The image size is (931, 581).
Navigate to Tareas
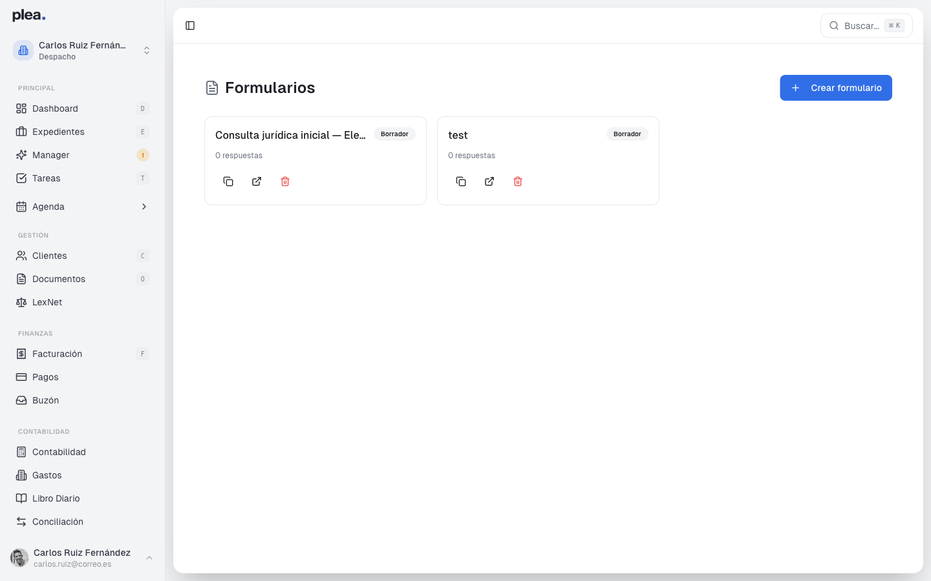click(83, 178)
